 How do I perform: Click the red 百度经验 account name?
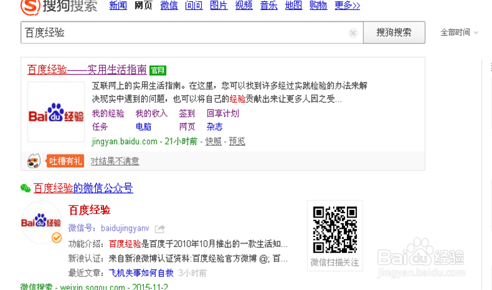90,210
